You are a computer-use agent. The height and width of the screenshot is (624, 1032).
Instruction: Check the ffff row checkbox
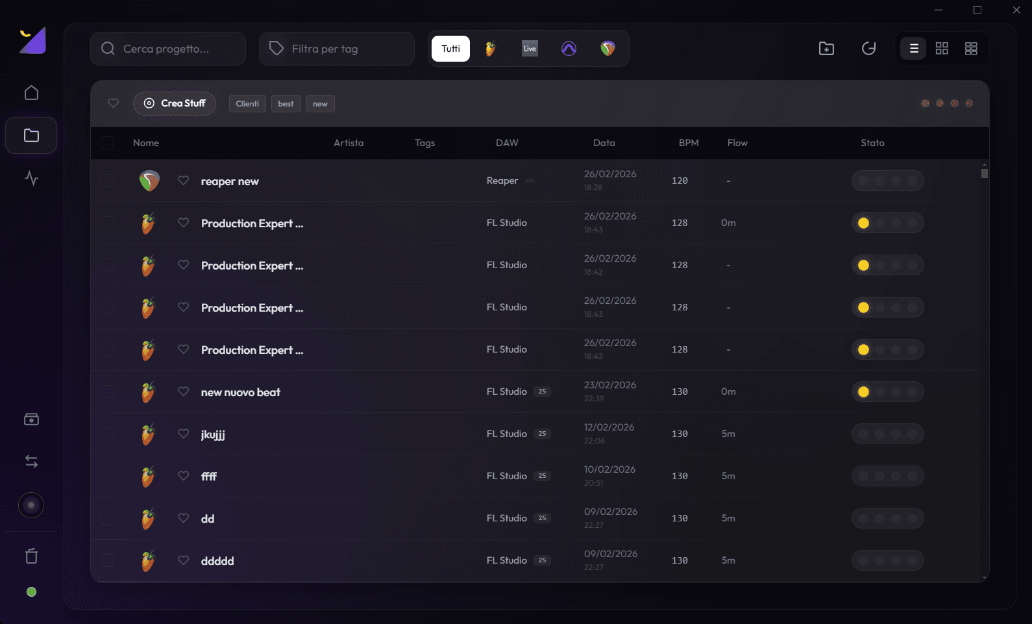(x=107, y=476)
